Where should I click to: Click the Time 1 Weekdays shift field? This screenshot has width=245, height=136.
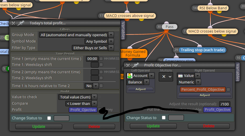click(95, 65)
